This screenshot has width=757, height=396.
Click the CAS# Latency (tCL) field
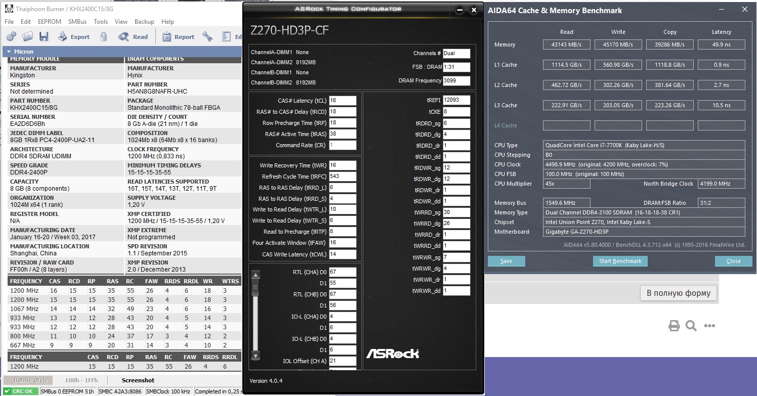[343, 101]
